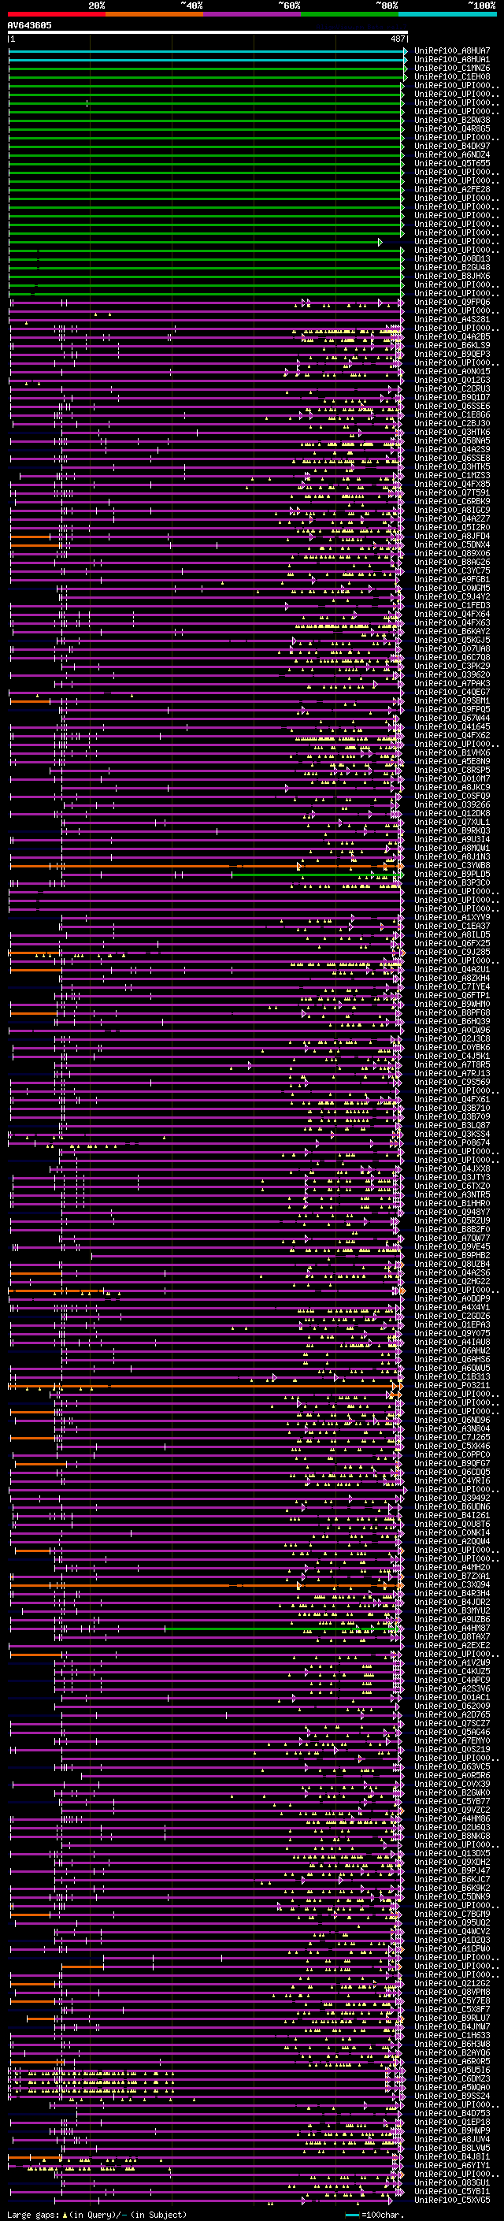Viewport: 504px width, 2221px height.
Task: Click the orange ~40% identity legend segment
Action: (155, 14)
